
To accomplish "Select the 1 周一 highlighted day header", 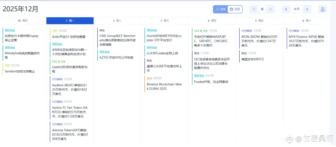I will click(x=70, y=21).
